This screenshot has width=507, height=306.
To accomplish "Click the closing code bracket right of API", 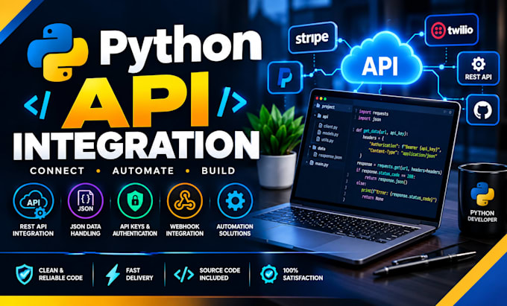I will (232, 102).
